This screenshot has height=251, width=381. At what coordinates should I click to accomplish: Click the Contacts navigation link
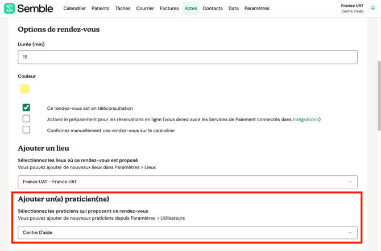[213, 9]
